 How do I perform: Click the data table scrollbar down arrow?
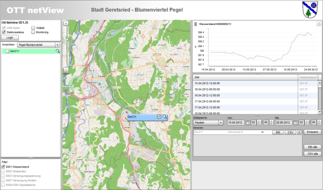320,112
